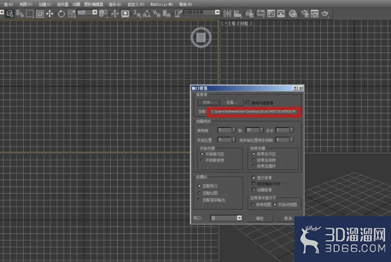Viewport: 391px width, 262px height.
Task: Click the Align tool icon
Action: (x=238, y=14)
